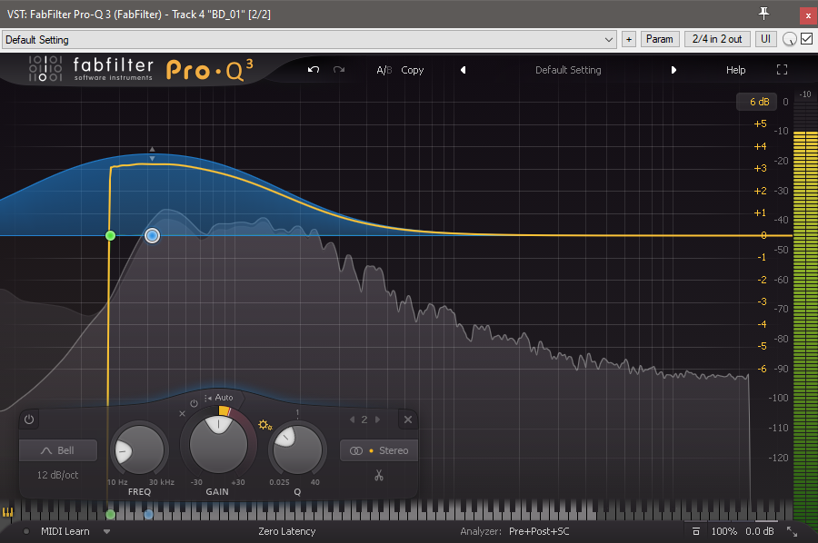
Task: Click the output options icon beside 100%
Action: (x=695, y=531)
